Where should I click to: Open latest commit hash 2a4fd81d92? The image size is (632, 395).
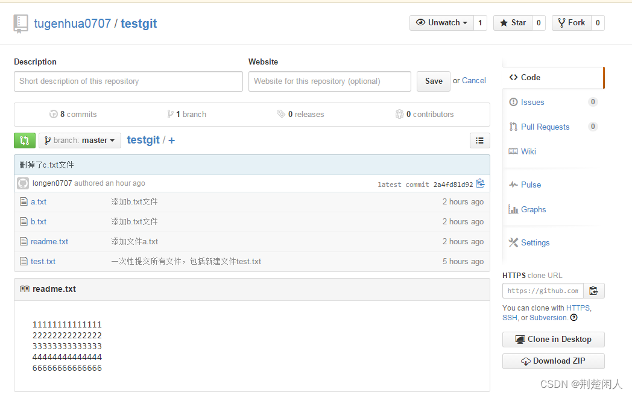[453, 185]
